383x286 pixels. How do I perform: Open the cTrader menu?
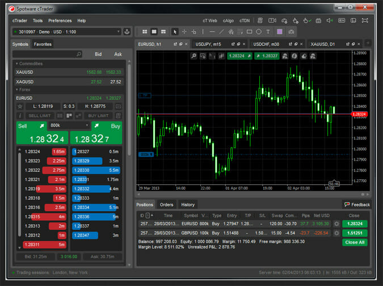coord(20,21)
